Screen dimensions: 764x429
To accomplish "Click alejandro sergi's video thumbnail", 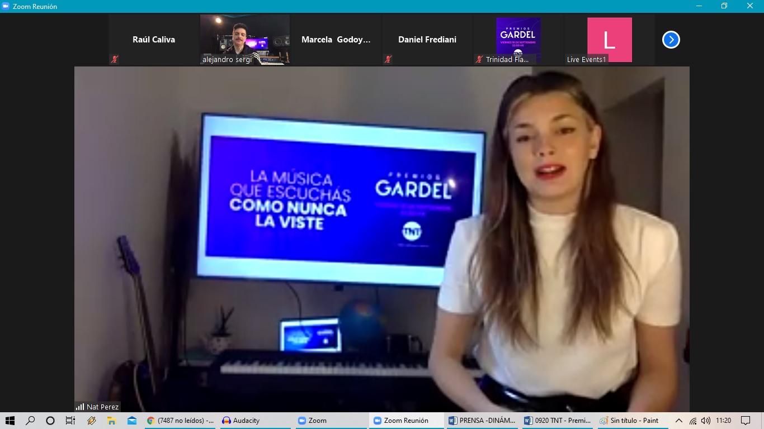I will pos(245,39).
